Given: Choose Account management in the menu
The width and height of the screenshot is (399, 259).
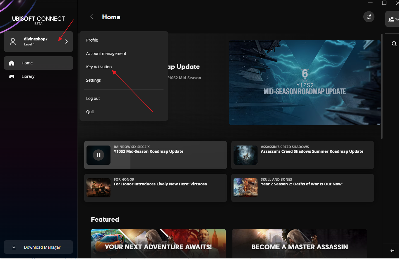Looking at the screenshot, I should click(106, 54).
